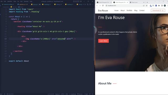Open the Terminal menu in VS Code

point(26,1)
